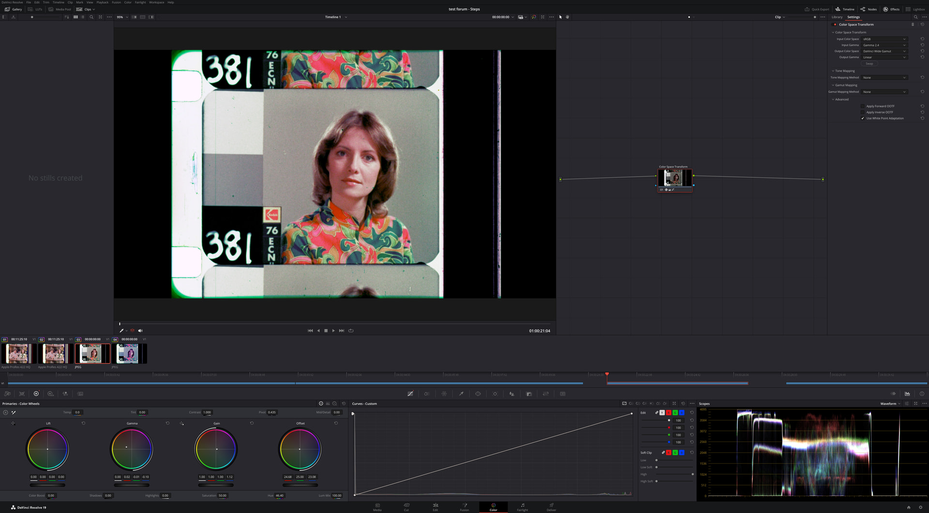Uncheck Use White Point Adaptation
The width and height of the screenshot is (929, 513).
(862, 118)
